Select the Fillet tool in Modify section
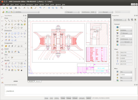The height and width of the screenshot is (100, 138). click(x=12, y=67)
